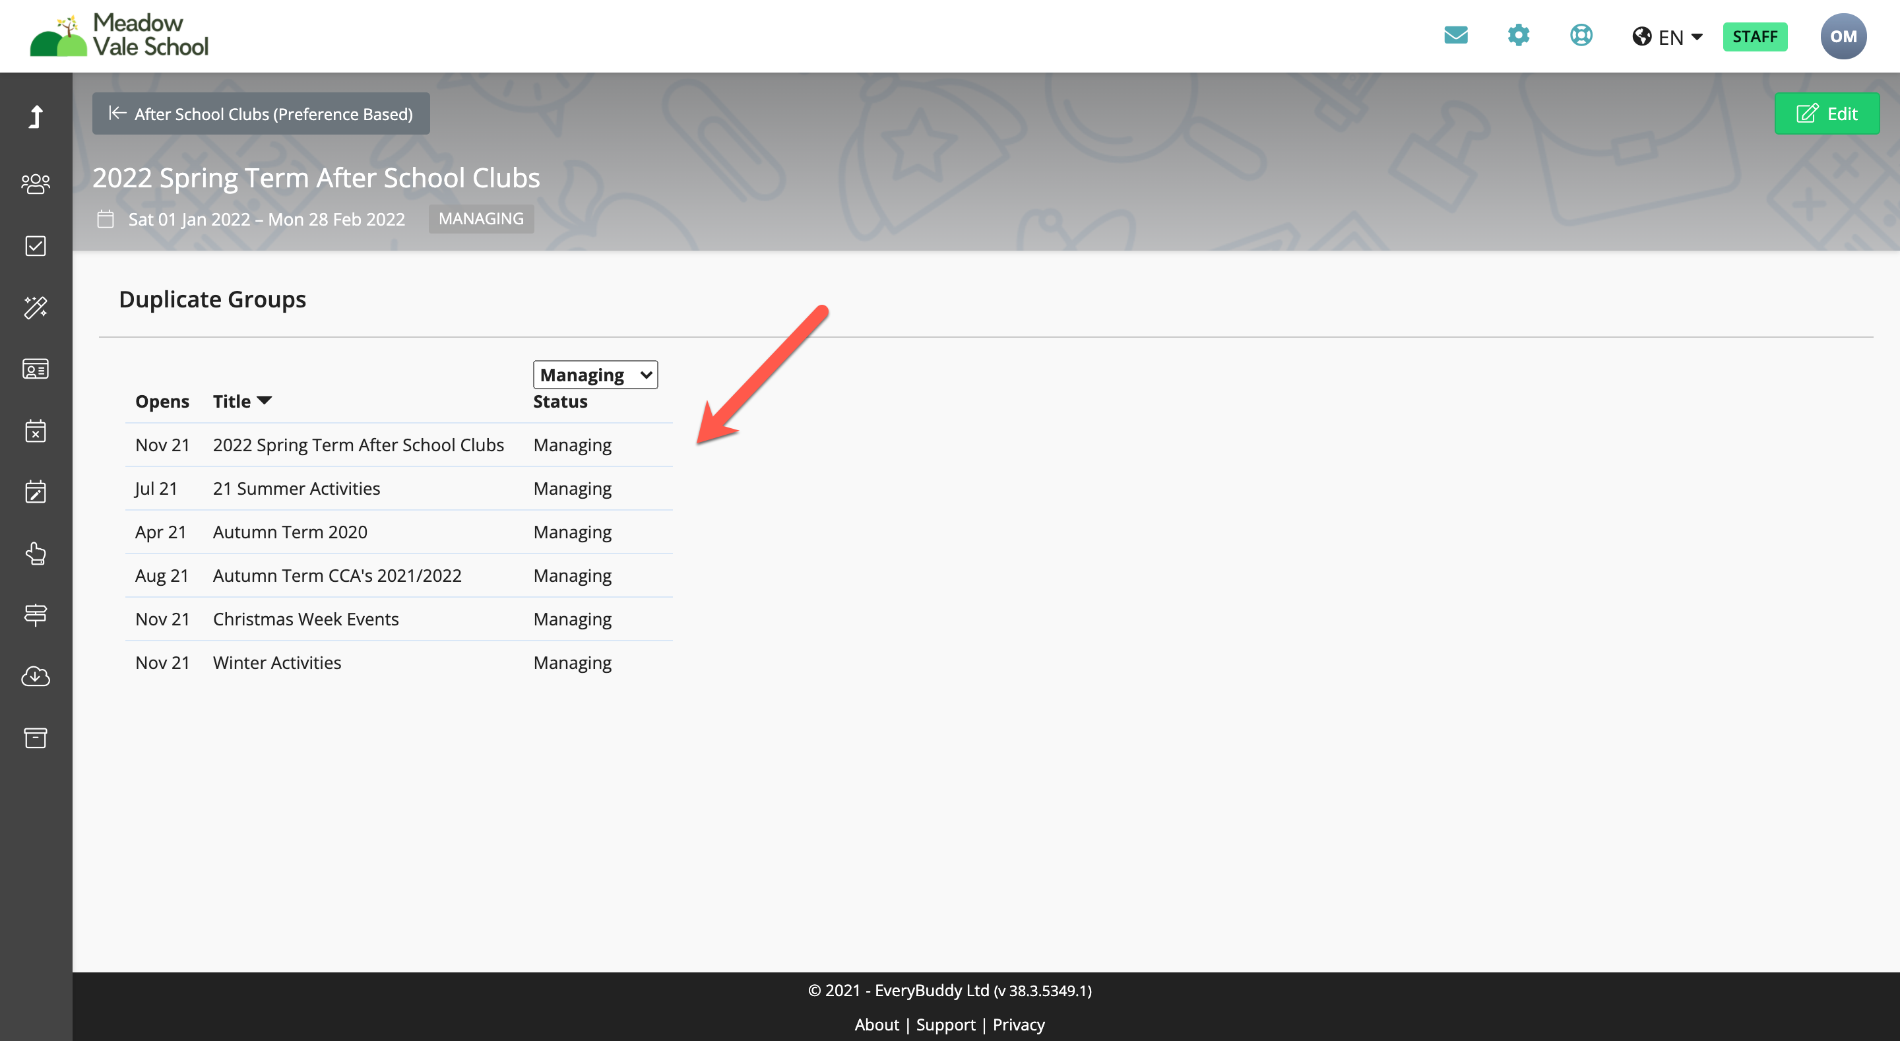Go back to After School Clubs (Preference Based)
The width and height of the screenshot is (1900, 1041).
tap(261, 113)
